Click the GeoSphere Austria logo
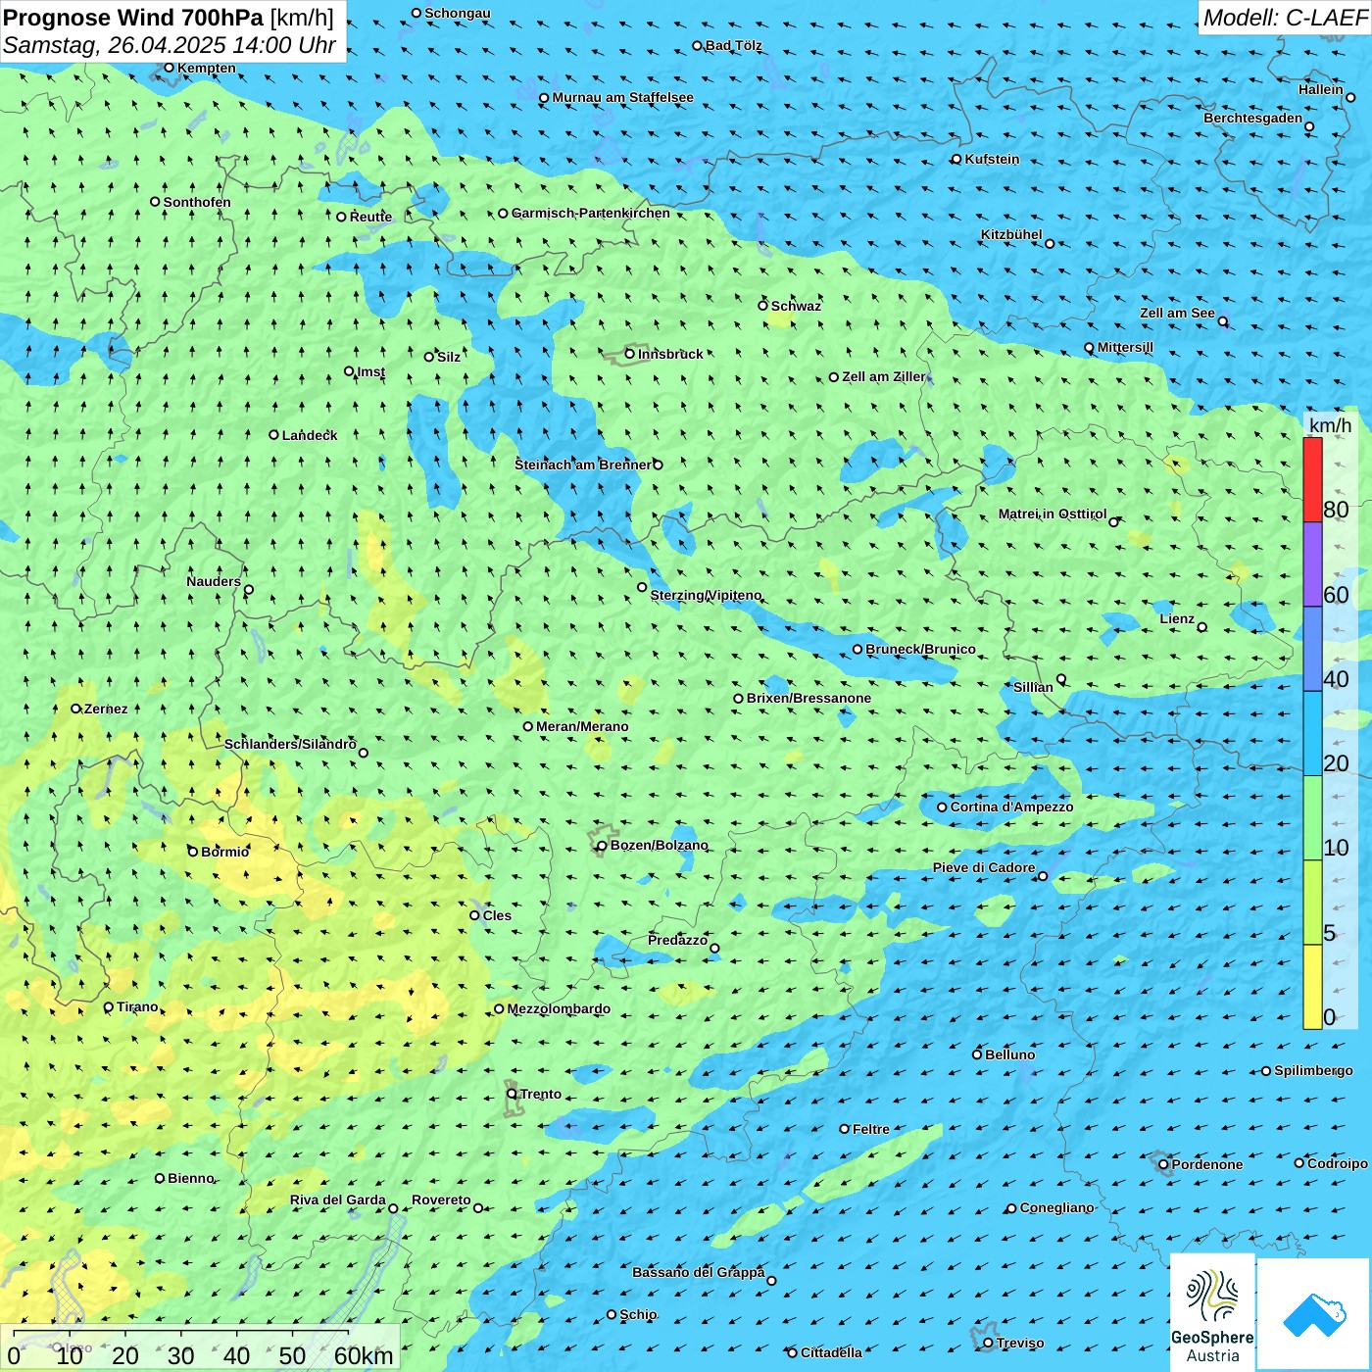This screenshot has width=1372, height=1372. [x=1212, y=1311]
